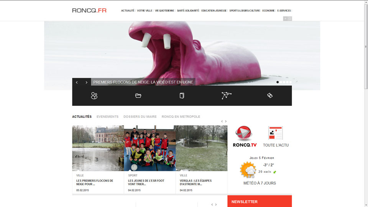Viewport: 368px width, 207px height.
Task: Show next news cards with right arrow
Action: point(226,122)
